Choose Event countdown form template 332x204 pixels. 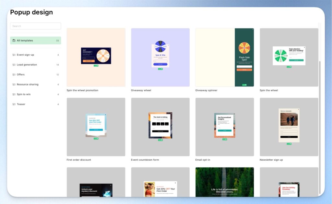tap(160, 127)
